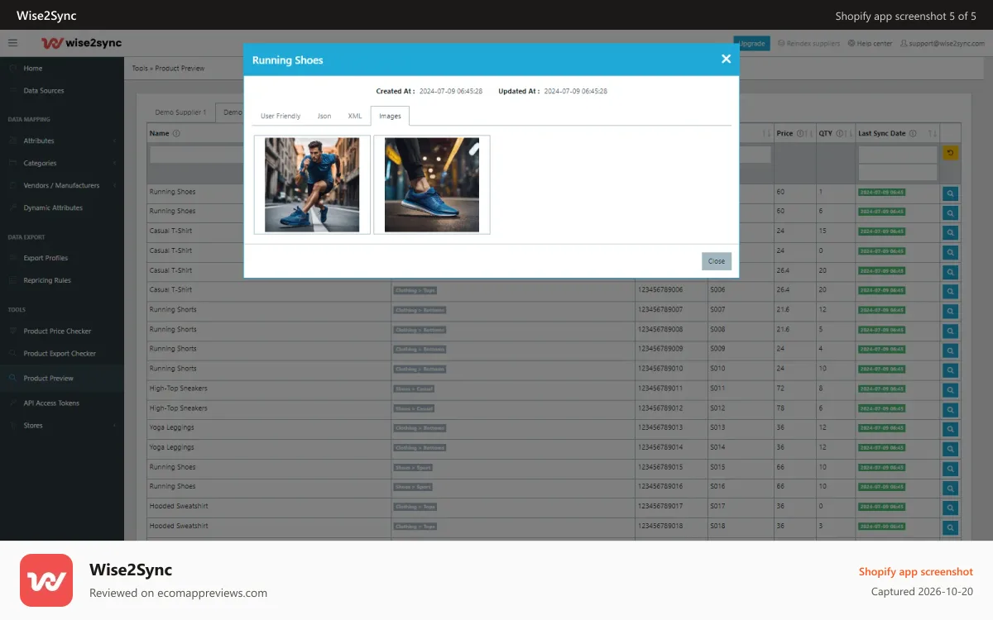This screenshot has width=993, height=620.
Task: Open preview icon for SKU S007 row
Action: pos(951,312)
